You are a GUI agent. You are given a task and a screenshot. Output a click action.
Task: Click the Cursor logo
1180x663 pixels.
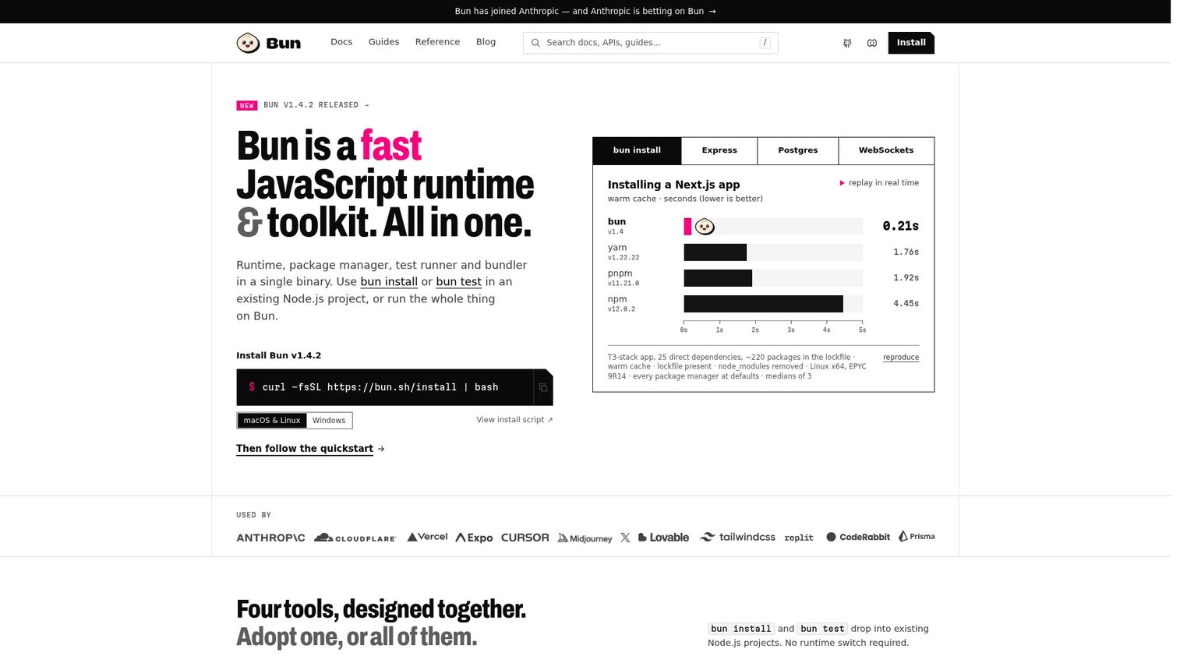pyautogui.click(x=525, y=538)
